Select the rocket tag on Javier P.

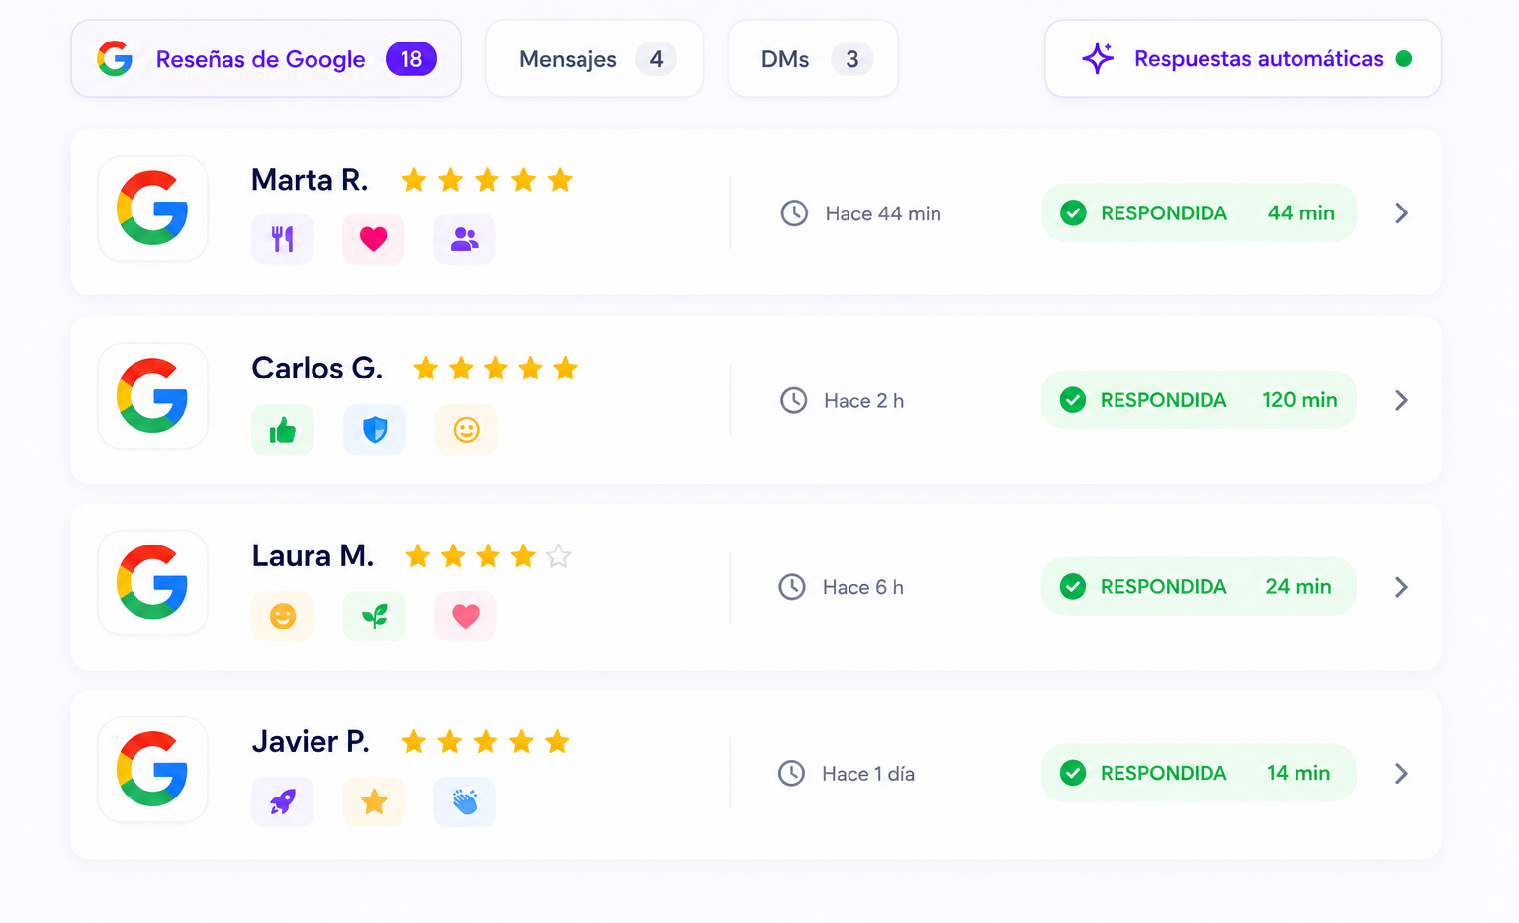[283, 801]
